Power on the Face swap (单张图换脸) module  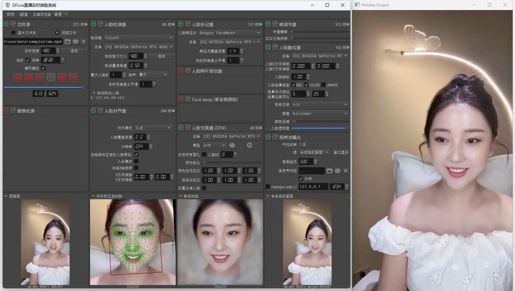[181, 99]
